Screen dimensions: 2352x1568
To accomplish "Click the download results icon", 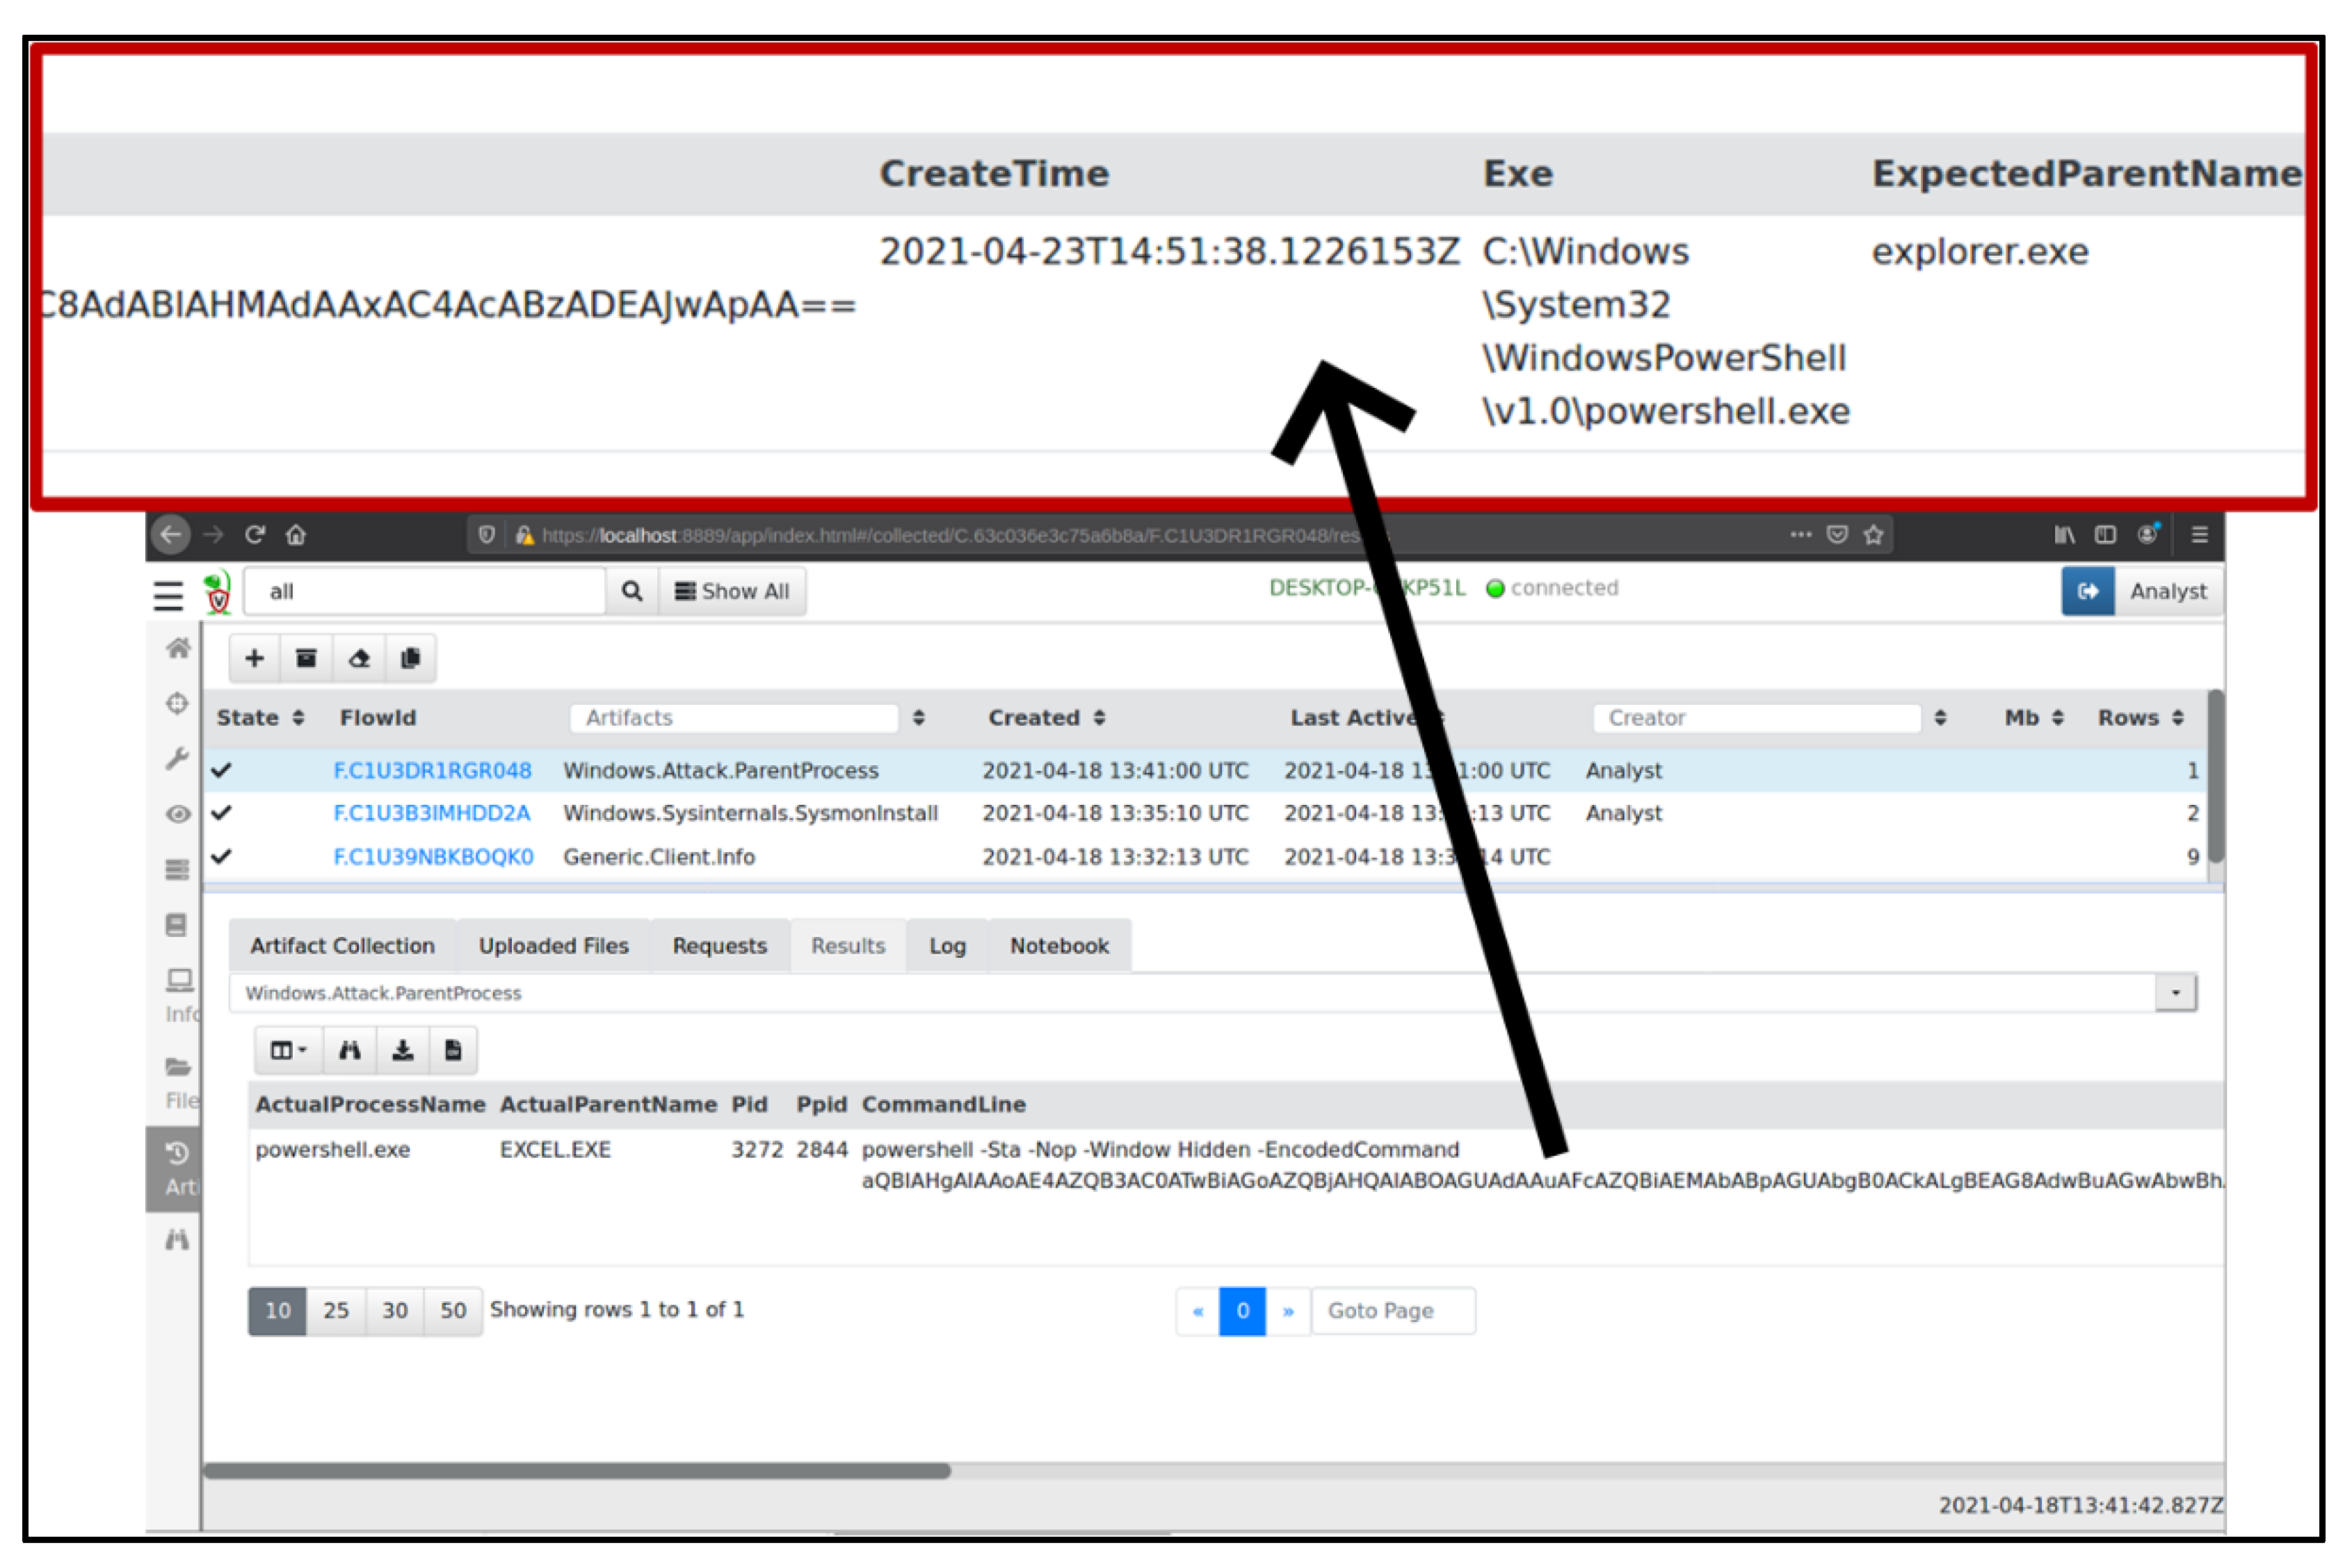I will 402,1050.
